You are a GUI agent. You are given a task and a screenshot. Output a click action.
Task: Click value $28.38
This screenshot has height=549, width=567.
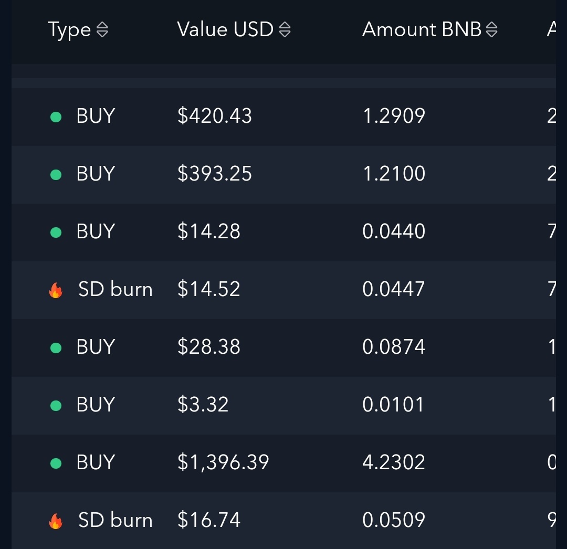tap(208, 346)
